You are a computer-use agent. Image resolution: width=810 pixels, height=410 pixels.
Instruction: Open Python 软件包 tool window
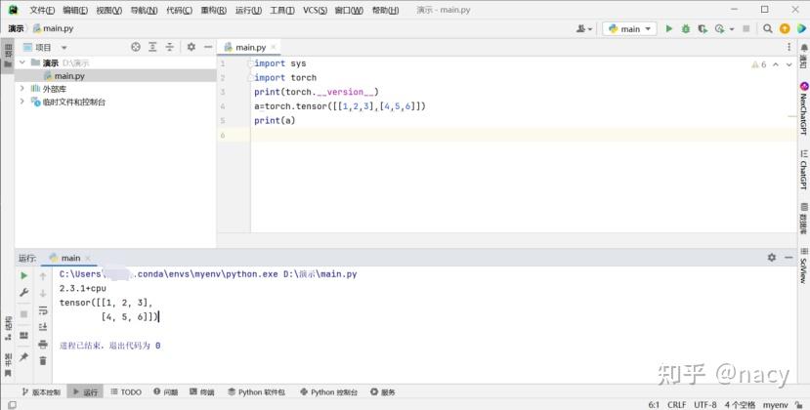pyautogui.click(x=256, y=391)
